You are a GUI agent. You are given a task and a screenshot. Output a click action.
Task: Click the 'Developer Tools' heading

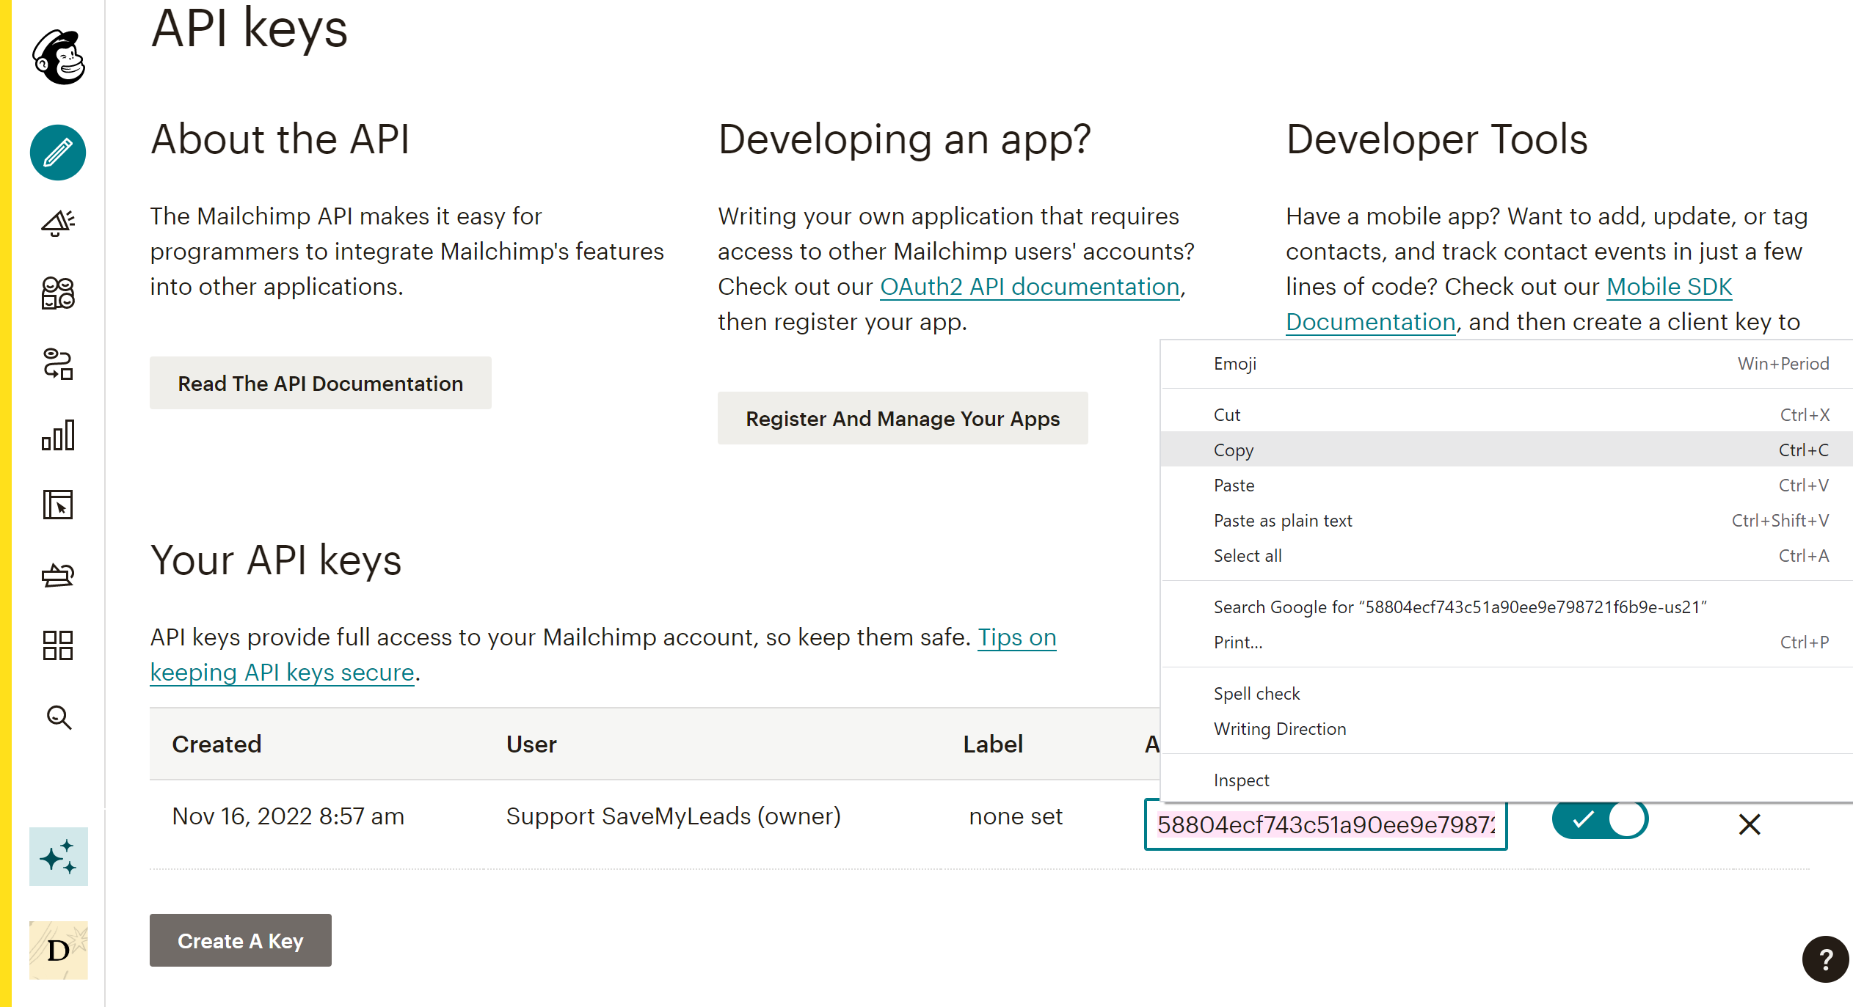click(x=1437, y=139)
